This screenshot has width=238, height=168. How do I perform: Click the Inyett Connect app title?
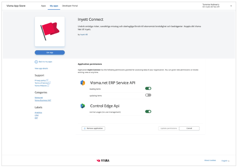(90, 19)
